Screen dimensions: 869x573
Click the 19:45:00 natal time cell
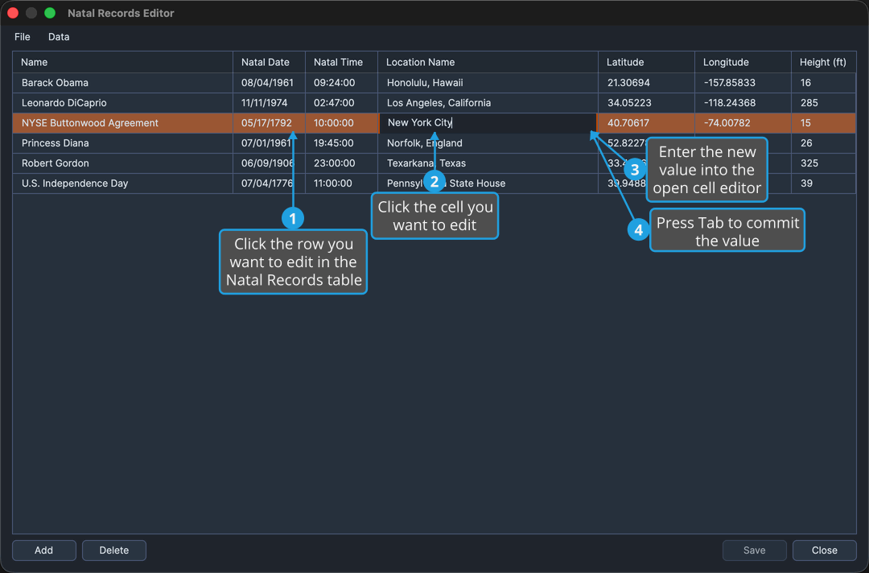click(x=341, y=143)
